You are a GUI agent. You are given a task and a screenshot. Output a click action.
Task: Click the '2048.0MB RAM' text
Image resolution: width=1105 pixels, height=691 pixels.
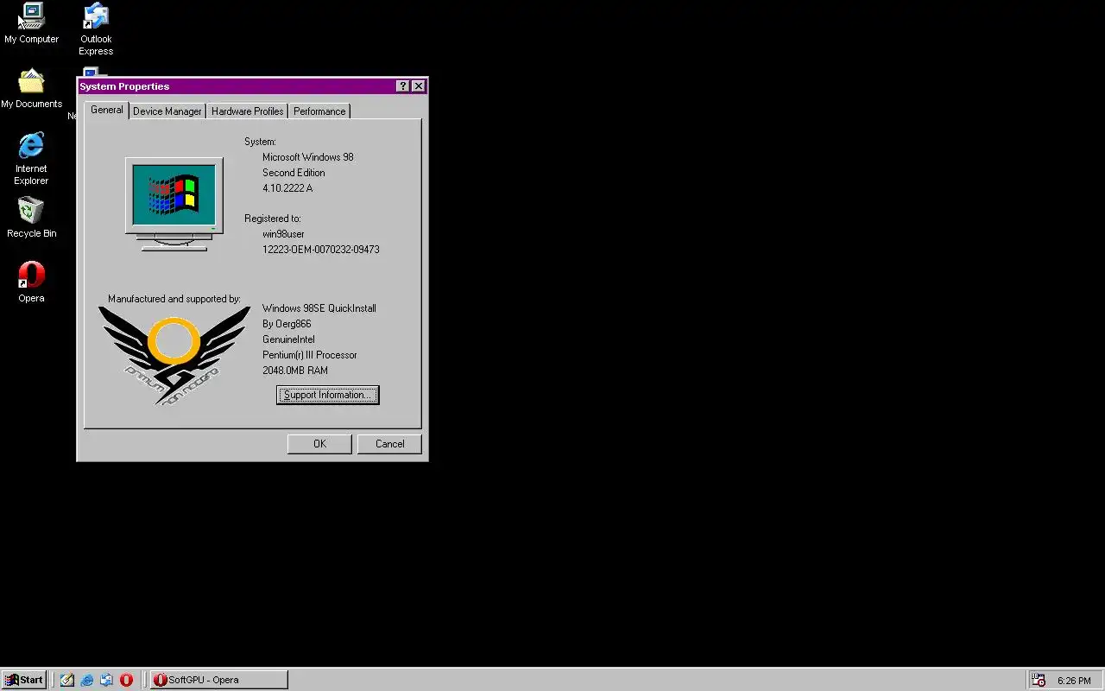(x=295, y=371)
